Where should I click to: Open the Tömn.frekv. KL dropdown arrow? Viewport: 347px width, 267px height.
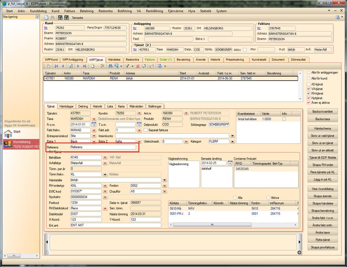pos(105,174)
